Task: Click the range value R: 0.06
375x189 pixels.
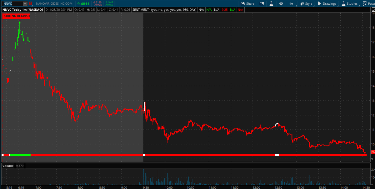Action: tap(125, 10)
